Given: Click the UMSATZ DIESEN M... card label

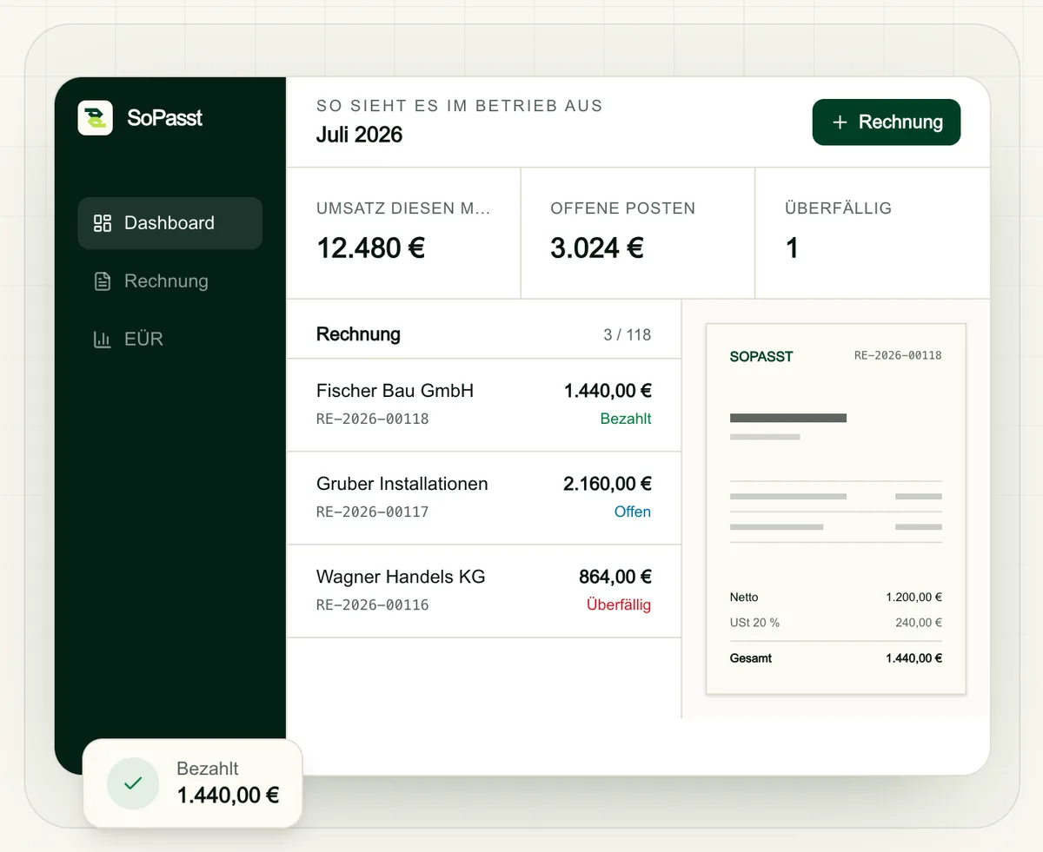Looking at the screenshot, I should click(403, 208).
